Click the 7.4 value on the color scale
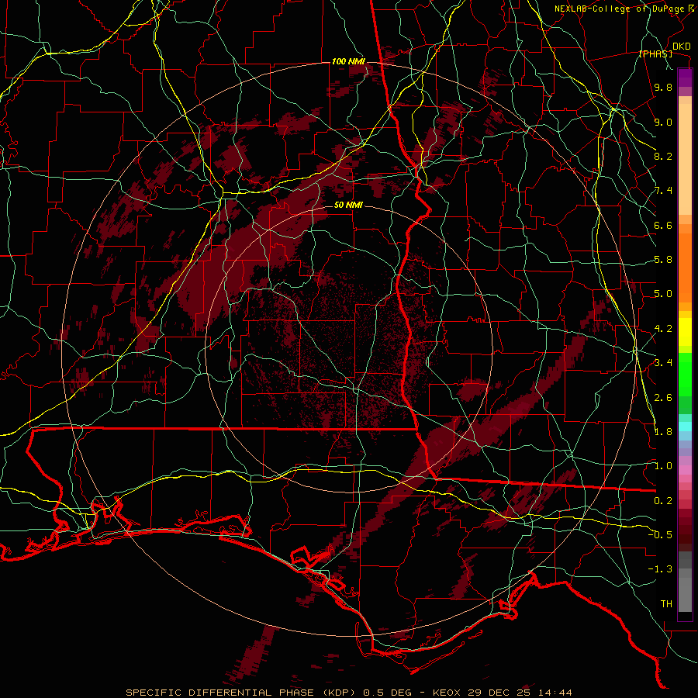Image resolution: width=698 pixels, height=698 pixels. coord(663,191)
